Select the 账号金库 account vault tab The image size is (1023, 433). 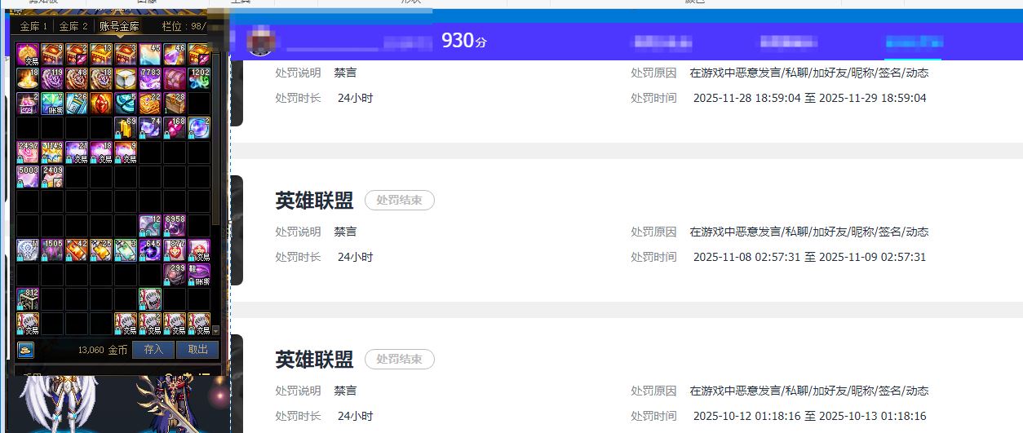120,27
